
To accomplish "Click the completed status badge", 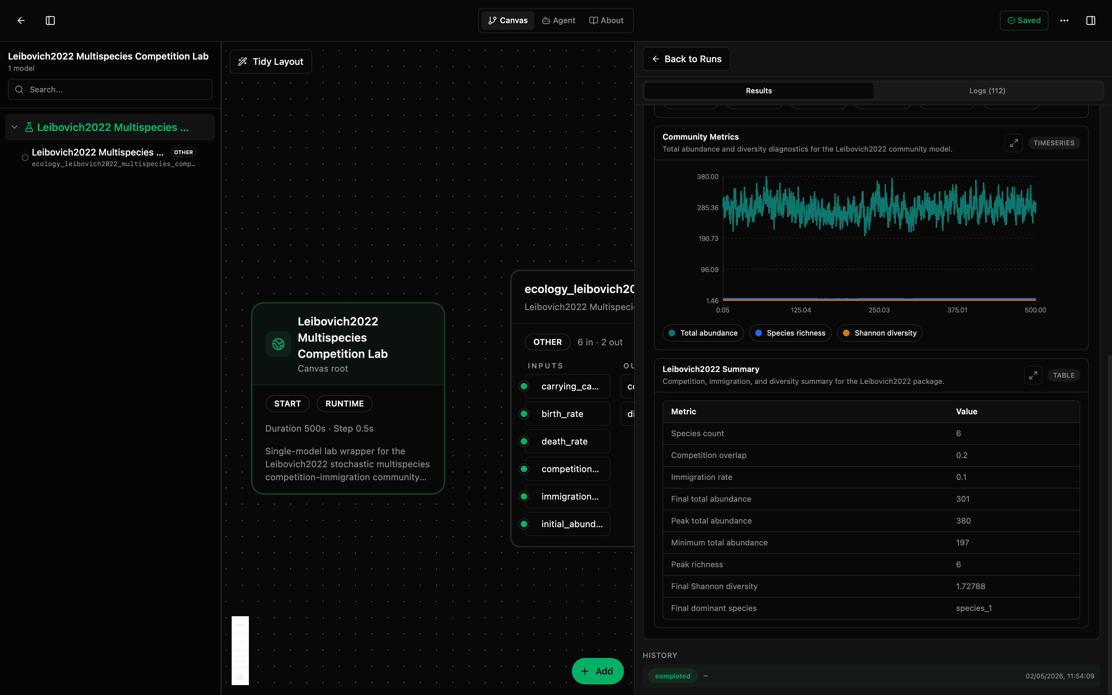I will click(x=672, y=676).
